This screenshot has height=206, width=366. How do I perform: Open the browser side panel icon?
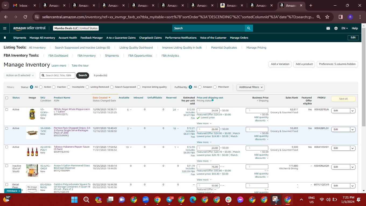coord(341,17)
